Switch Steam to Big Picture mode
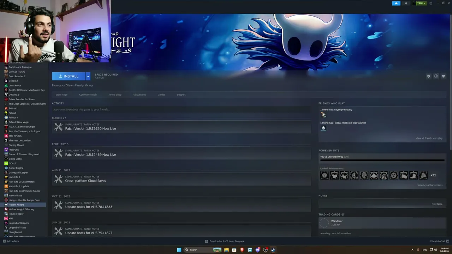452x254 pixels. (x=431, y=3)
